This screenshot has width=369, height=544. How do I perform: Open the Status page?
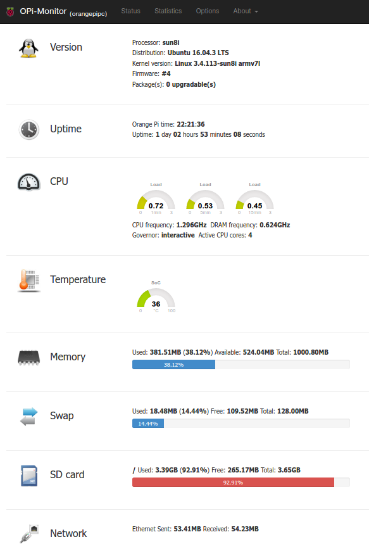131,11
